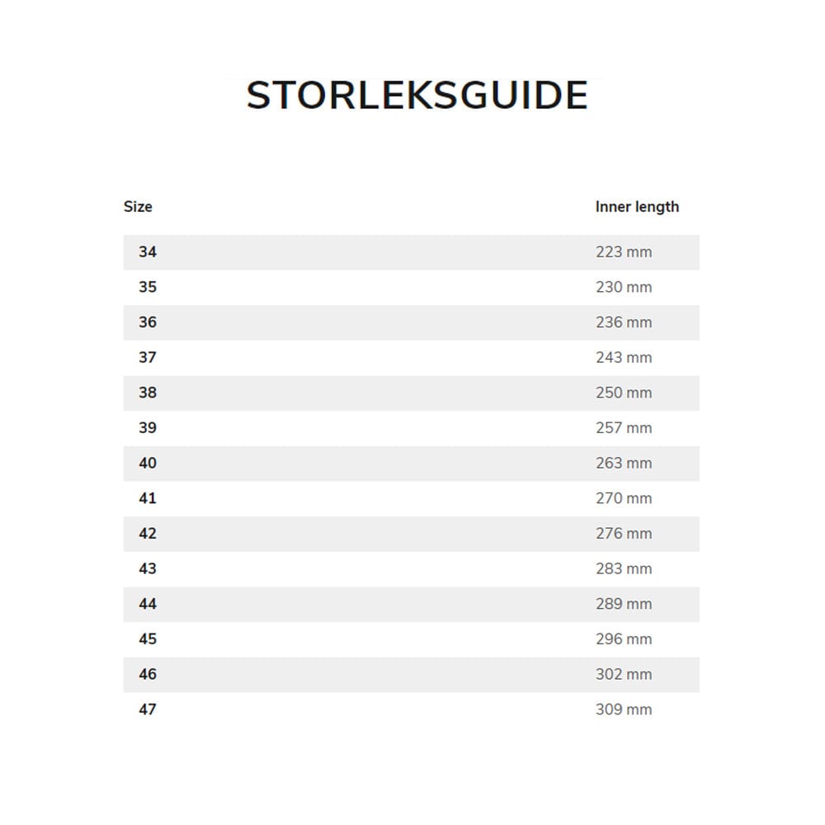Click the STORLEKSGUIDE heading

[x=417, y=96]
